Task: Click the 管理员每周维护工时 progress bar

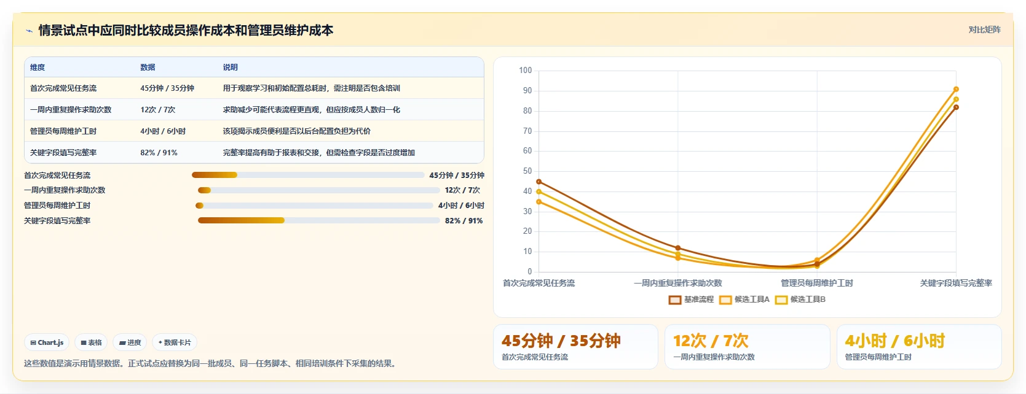Action: pyautogui.click(x=314, y=206)
